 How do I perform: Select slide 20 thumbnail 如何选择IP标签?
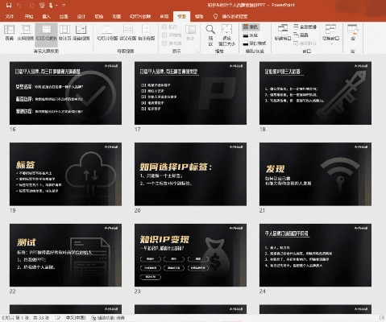point(190,174)
